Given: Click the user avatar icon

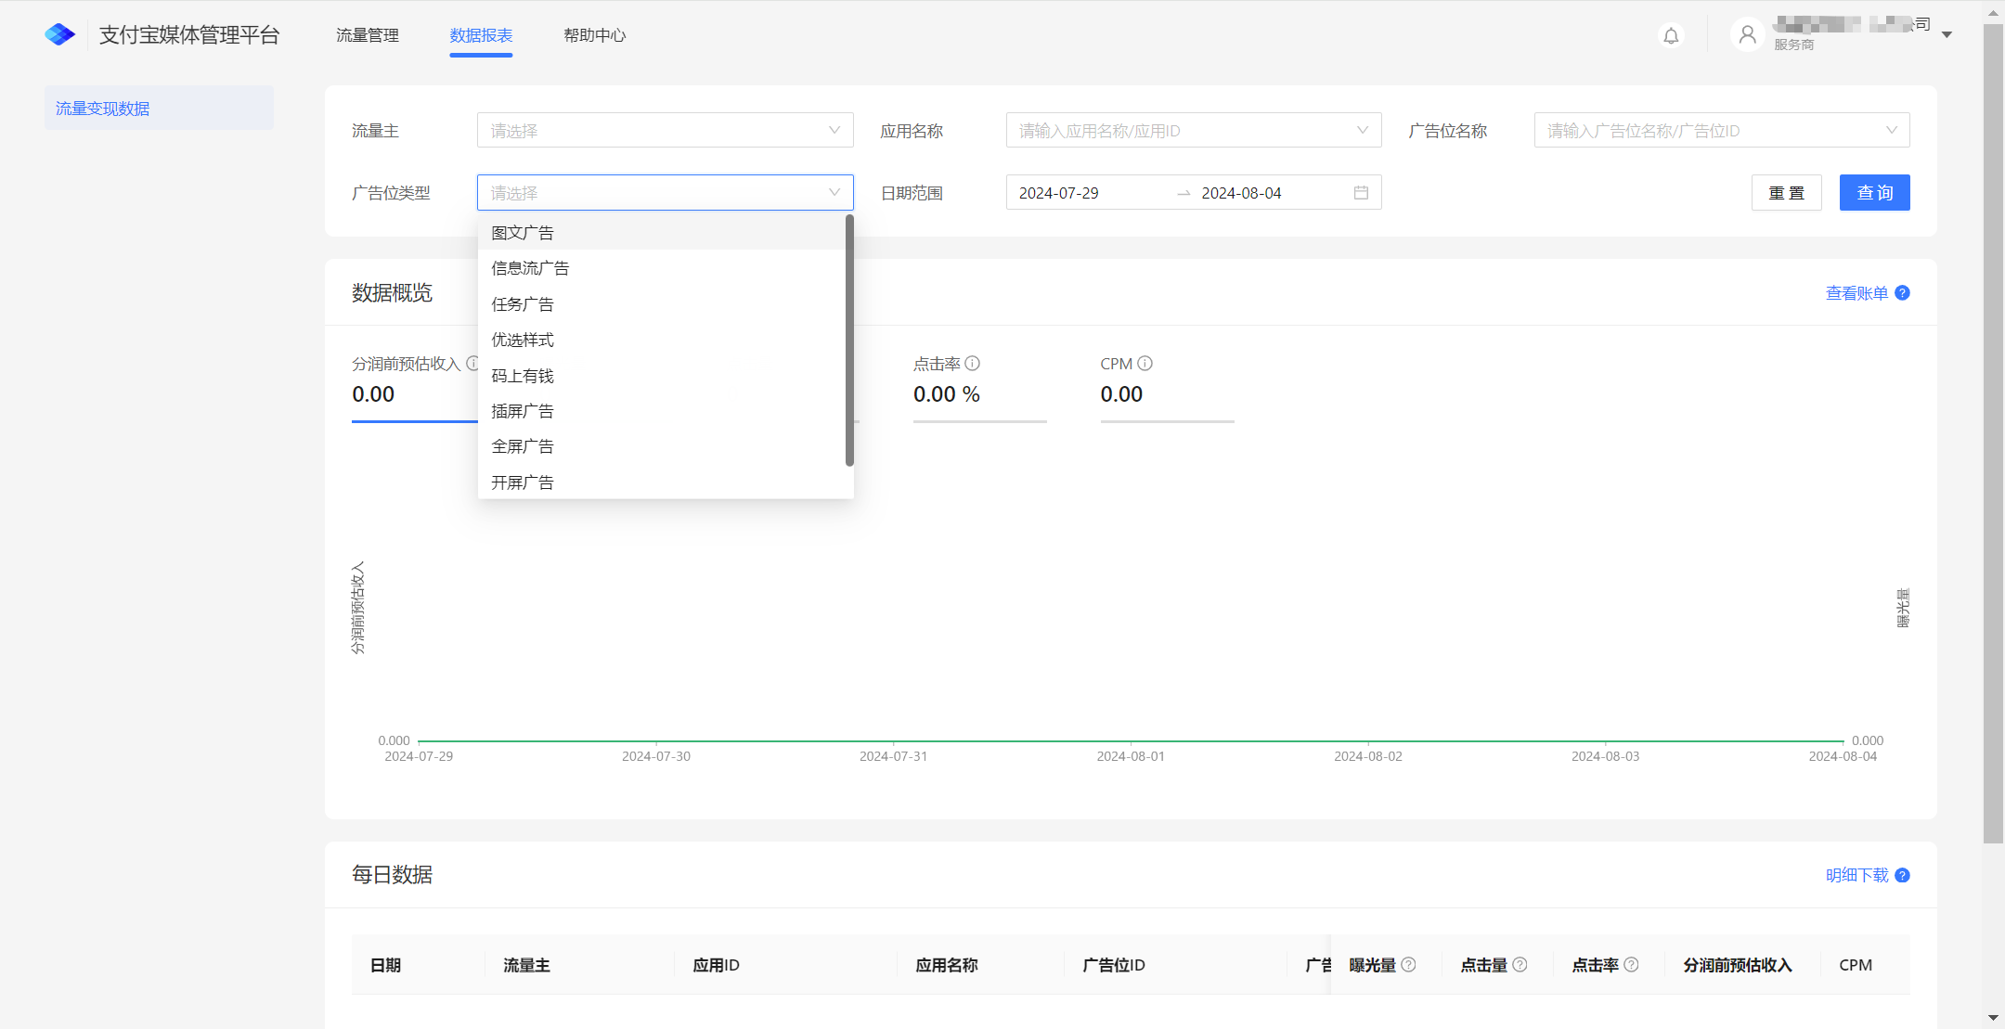Looking at the screenshot, I should tap(1747, 35).
